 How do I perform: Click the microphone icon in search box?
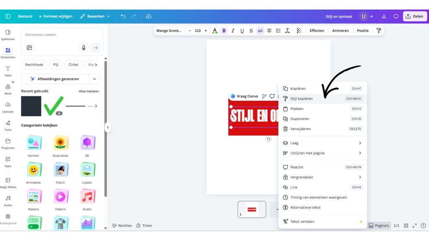pos(84,47)
